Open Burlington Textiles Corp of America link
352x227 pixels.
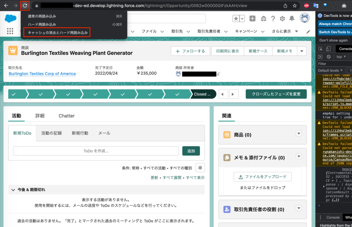click(42, 73)
